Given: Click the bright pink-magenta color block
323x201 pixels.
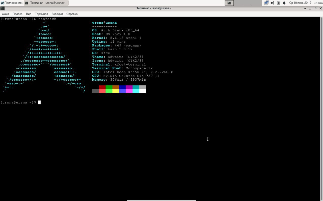Looking at the screenshot, I should pyautogui.click(x=129, y=91).
